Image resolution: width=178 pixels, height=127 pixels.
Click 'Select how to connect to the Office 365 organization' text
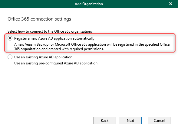click(x=50, y=31)
